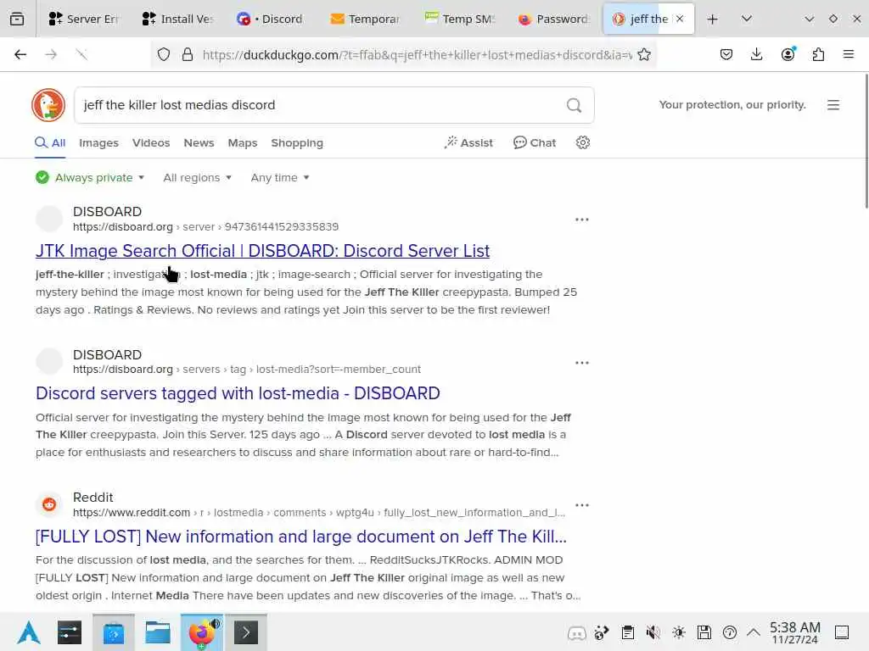Screen dimensions: 869x651
Task: Open the Any time filter dropdown
Action: [x=280, y=178]
